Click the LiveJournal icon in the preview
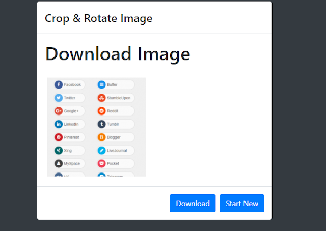The width and height of the screenshot is (326, 231). tap(102, 151)
